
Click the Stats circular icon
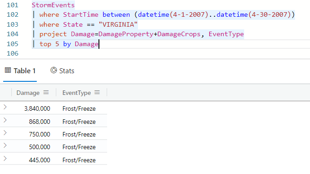pos(54,70)
